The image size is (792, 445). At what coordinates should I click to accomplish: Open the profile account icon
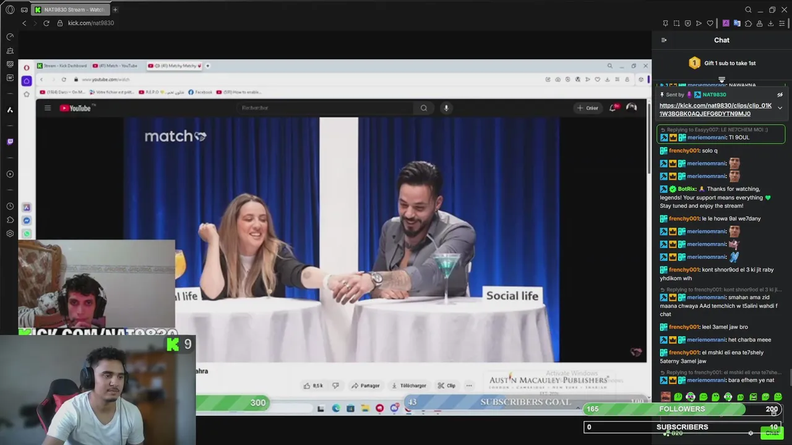(759, 23)
